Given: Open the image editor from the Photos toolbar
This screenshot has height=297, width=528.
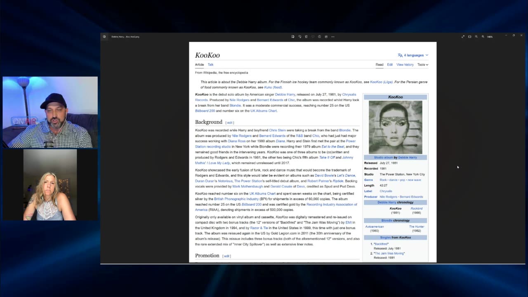Looking at the screenshot, I should [x=293, y=37].
